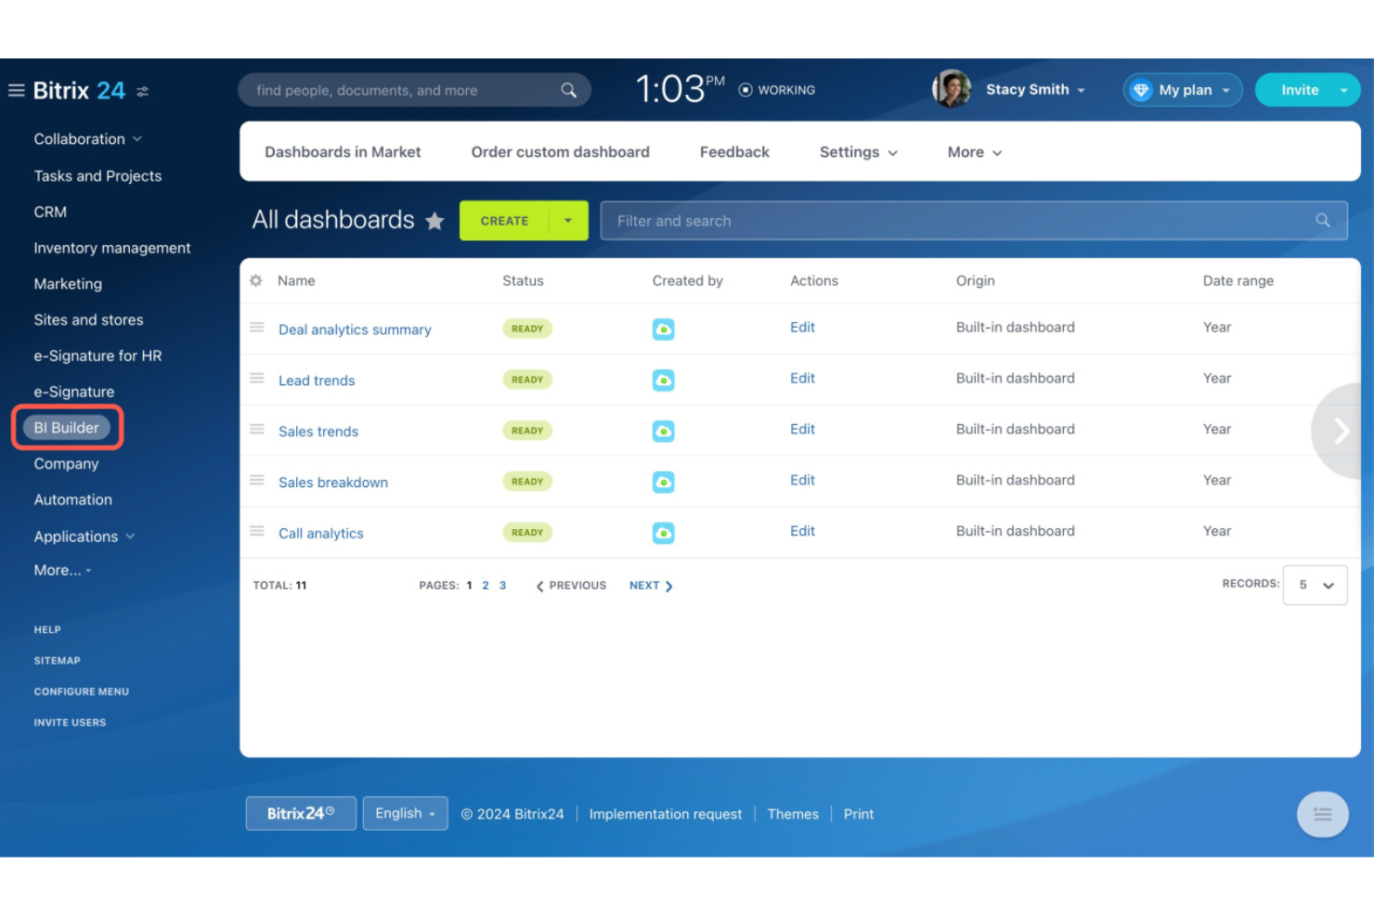This screenshot has height=916, width=1374.
Task: Click creator icon for Call analytics
Action: click(663, 534)
